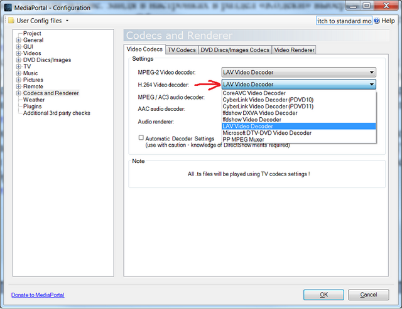Choose CyberLink Video Decoder (PDVD11)
Image resolution: width=402 pixels, height=309 pixels.
(299, 107)
